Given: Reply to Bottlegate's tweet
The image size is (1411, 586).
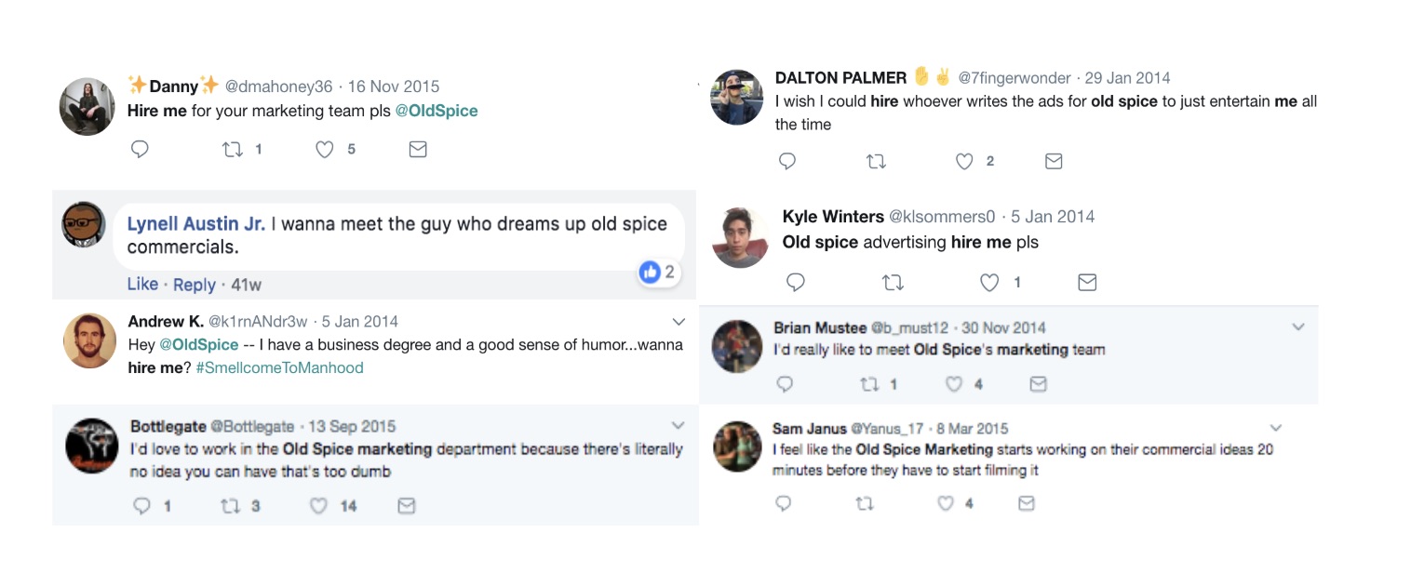Looking at the screenshot, I should click(142, 506).
